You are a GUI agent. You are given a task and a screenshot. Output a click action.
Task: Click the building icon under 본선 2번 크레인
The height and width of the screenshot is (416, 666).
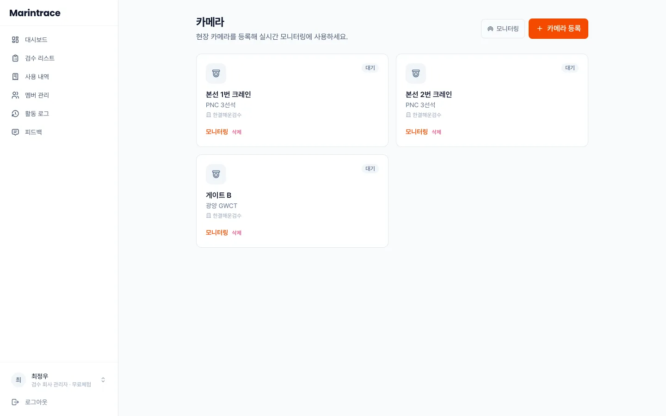408,115
